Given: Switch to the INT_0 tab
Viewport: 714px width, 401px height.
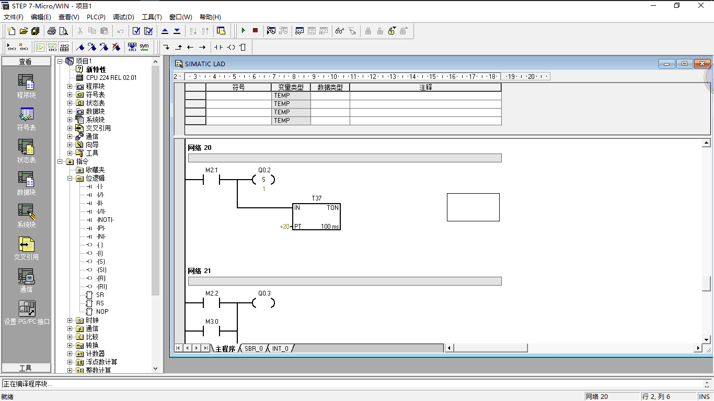Looking at the screenshot, I should [x=280, y=348].
